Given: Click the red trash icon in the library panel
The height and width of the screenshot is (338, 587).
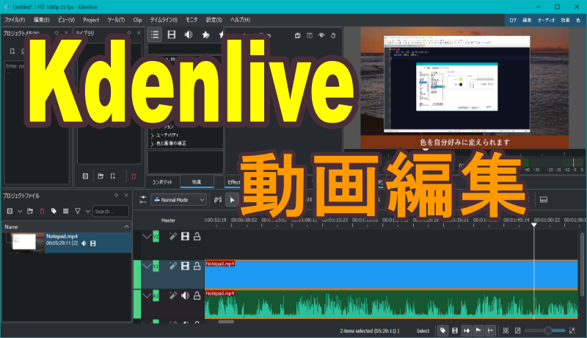Looking at the screenshot, I should (x=133, y=176).
